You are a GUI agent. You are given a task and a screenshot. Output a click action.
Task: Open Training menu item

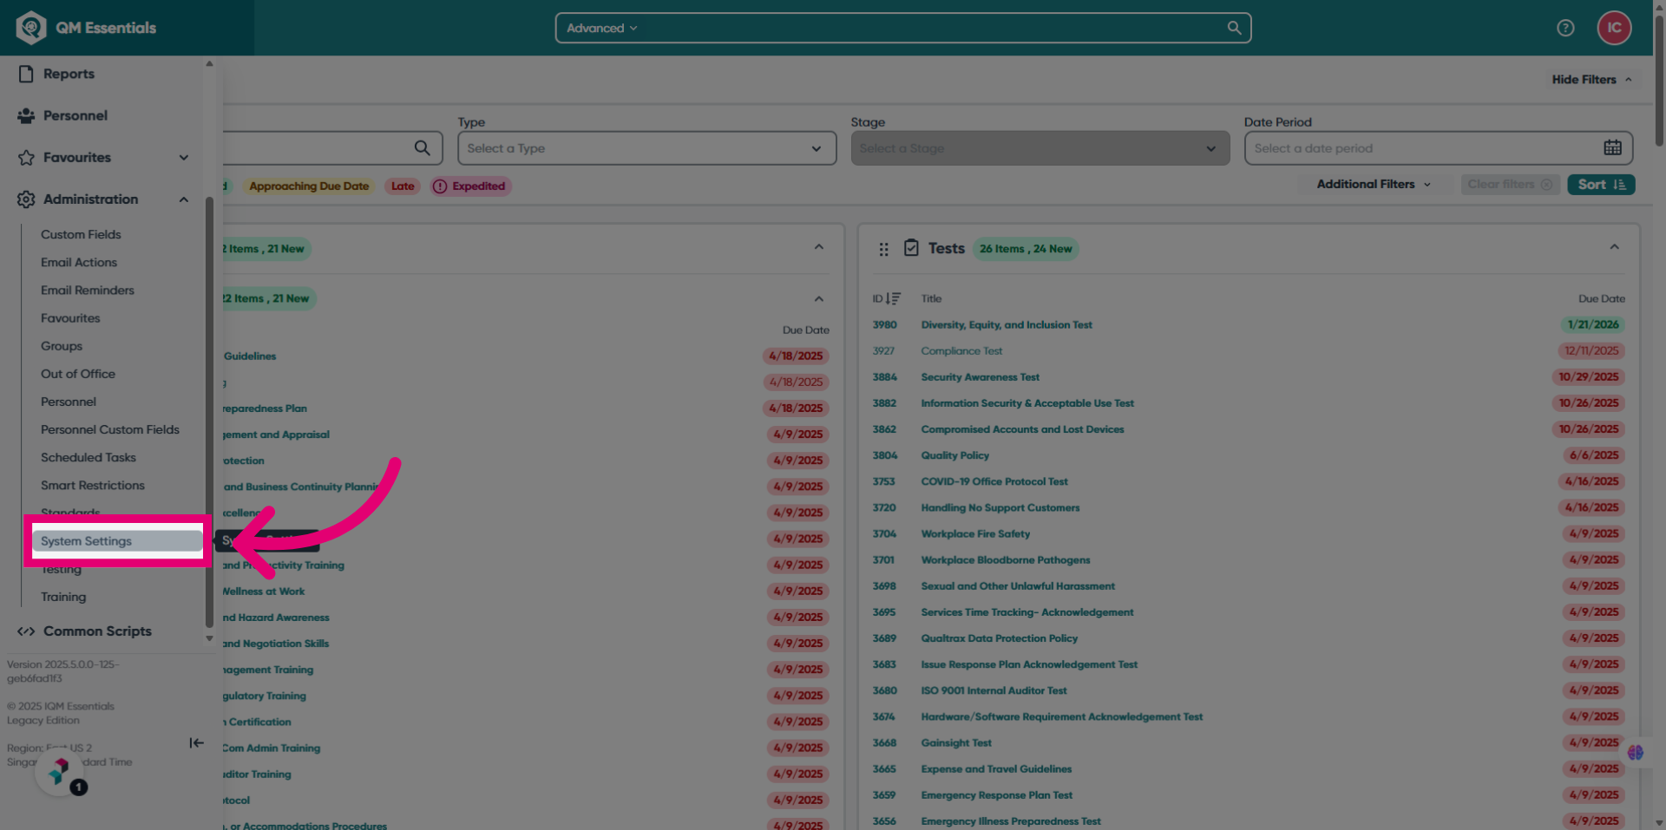(63, 597)
